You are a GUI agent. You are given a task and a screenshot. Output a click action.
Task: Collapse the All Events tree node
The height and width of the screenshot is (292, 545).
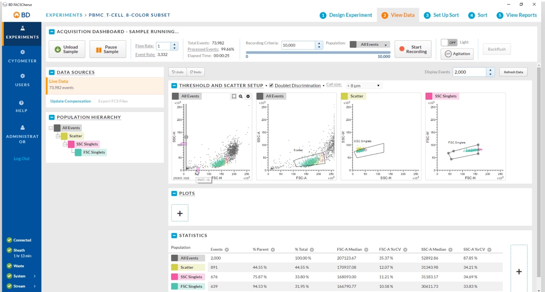click(x=51, y=128)
